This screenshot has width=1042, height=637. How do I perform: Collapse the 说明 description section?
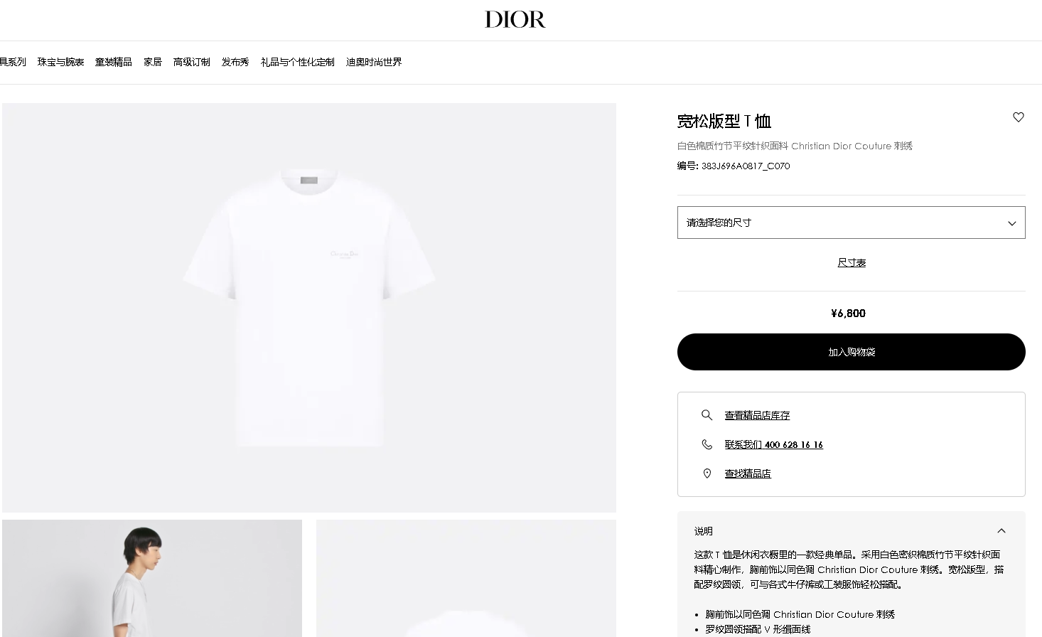click(1001, 531)
